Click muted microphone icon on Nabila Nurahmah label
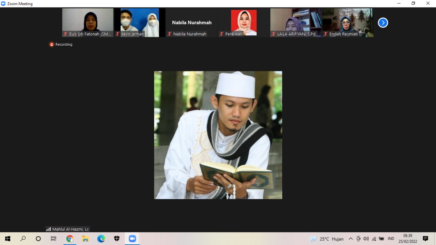 (x=169, y=34)
